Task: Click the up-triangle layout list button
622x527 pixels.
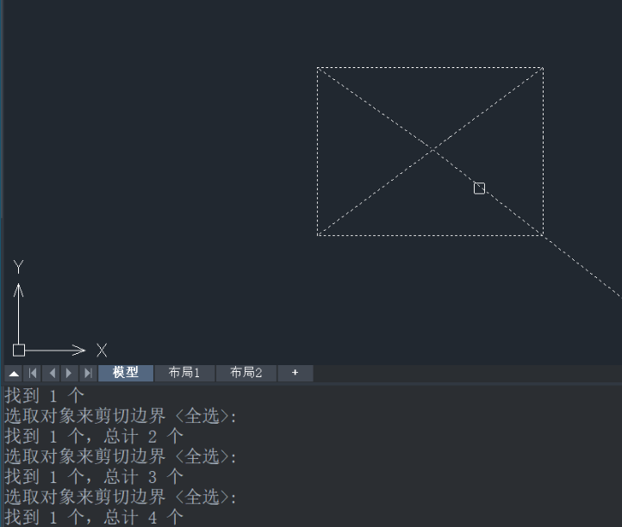Action: (14, 374)
